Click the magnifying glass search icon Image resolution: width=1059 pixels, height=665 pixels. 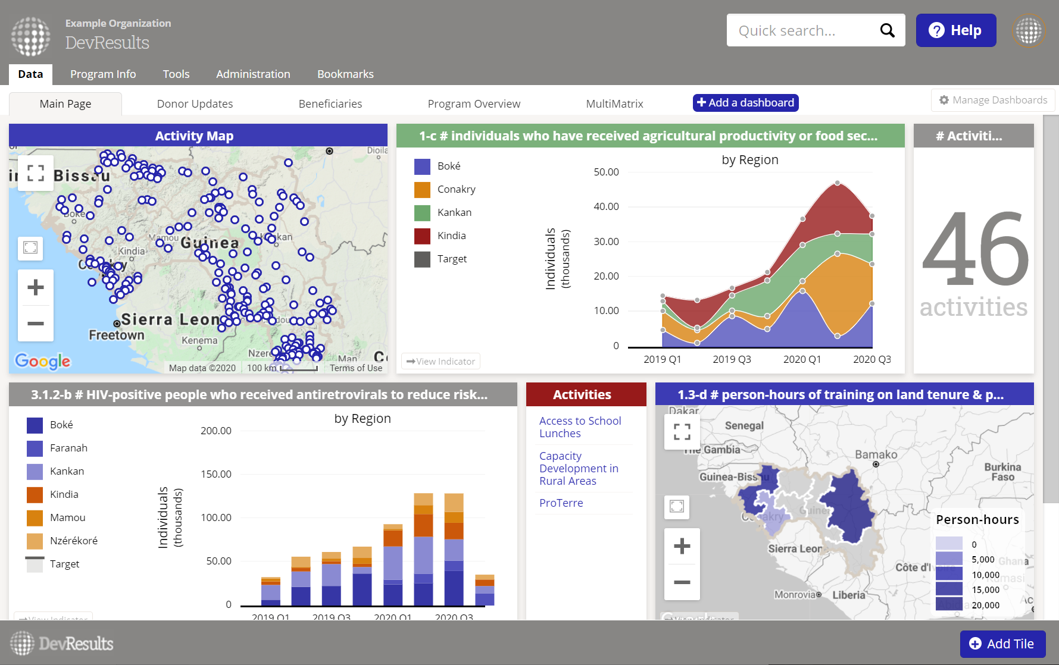[887, 30]
